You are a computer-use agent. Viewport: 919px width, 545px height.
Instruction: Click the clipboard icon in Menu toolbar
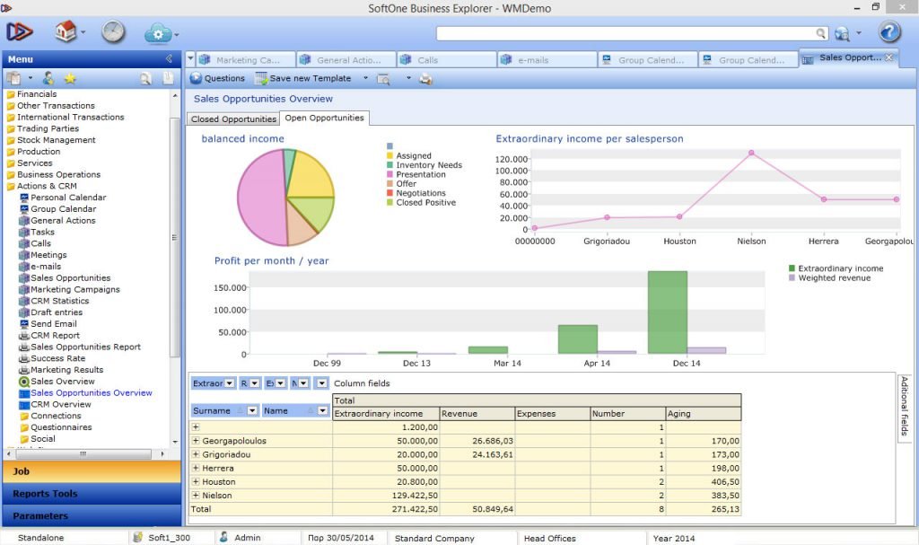[13, 78]
